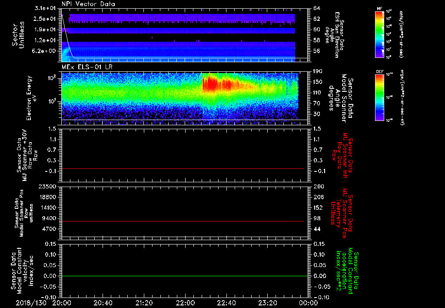445x308 pixels.
Task: Select the NF rainbow color bar
Action: pyautogui.click(x=380, y=34)
